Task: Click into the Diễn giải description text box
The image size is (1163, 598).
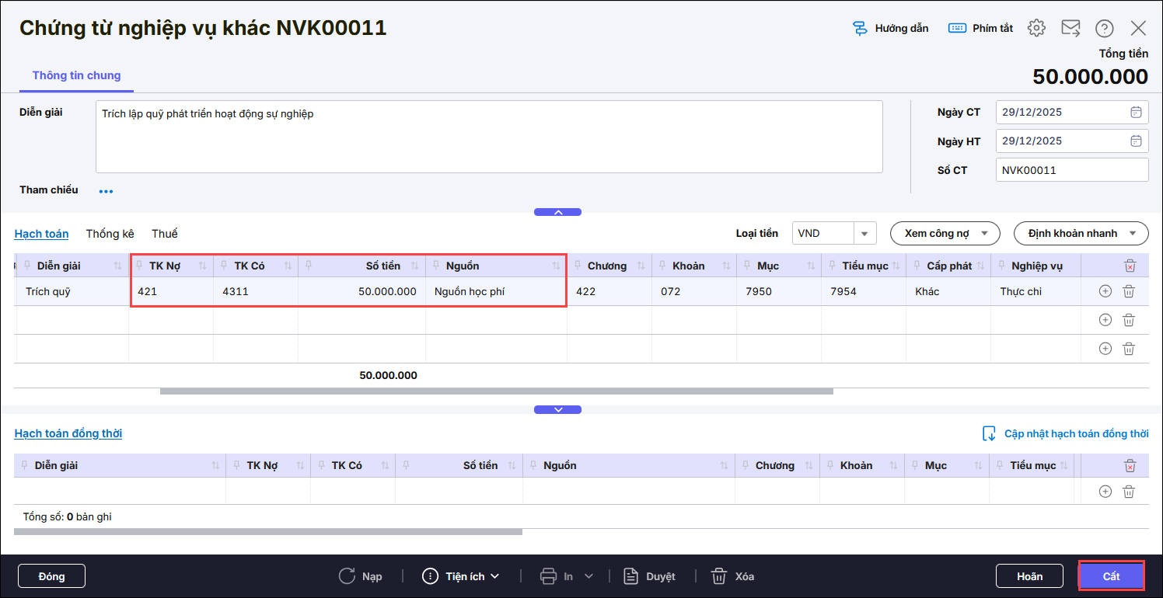Action: 489,137
